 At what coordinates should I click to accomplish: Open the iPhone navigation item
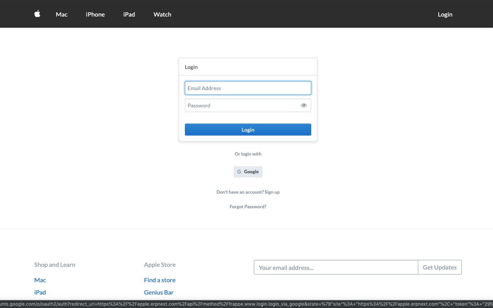pos(95,15)
